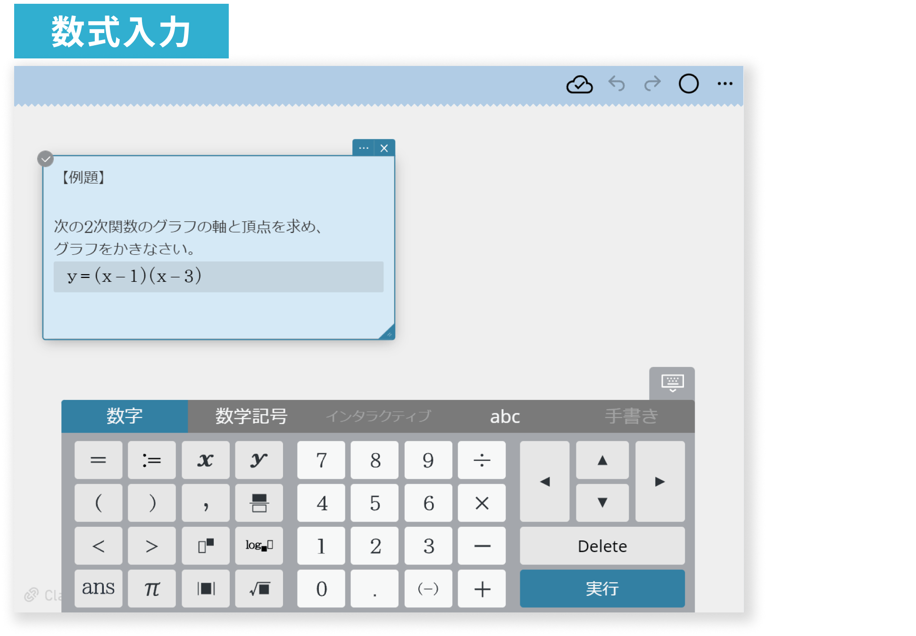This screenshot has height=636, width=916.
Task: Undo the last action with the undo arrow
Action: point(616,84)
